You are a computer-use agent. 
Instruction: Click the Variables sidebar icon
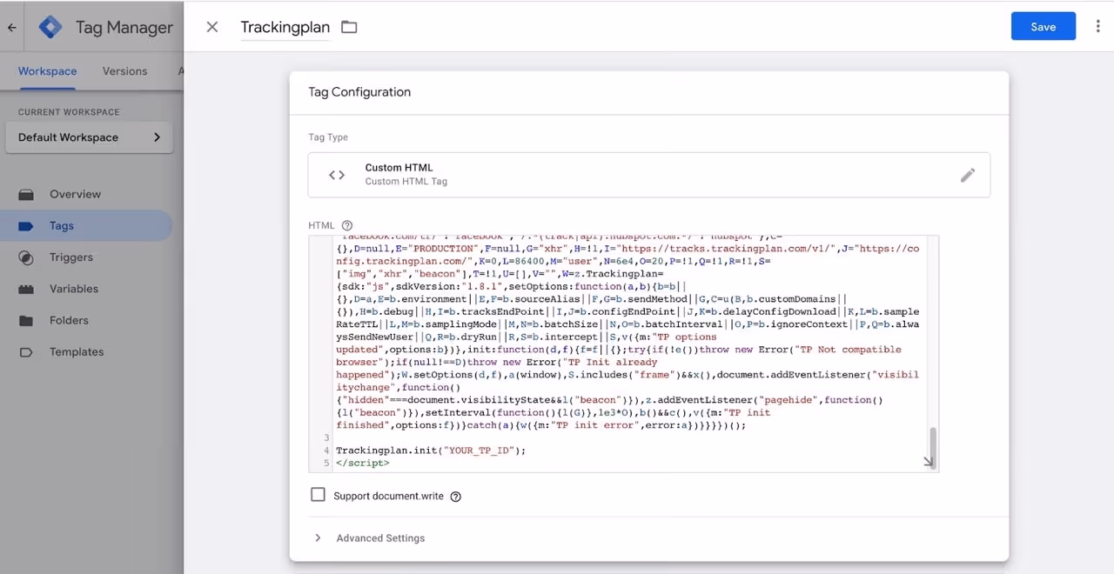[26, 289]
